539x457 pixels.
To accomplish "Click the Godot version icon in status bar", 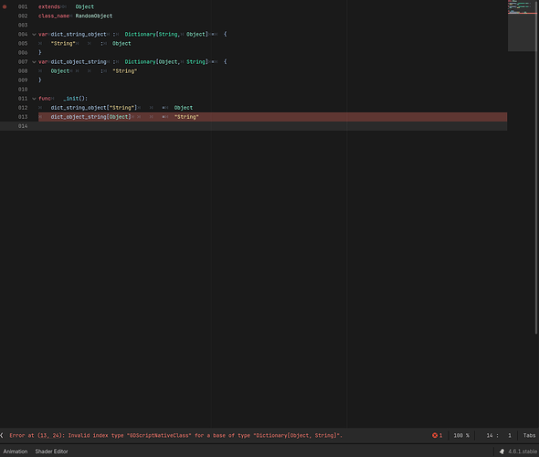I will [x=502, y=452].
